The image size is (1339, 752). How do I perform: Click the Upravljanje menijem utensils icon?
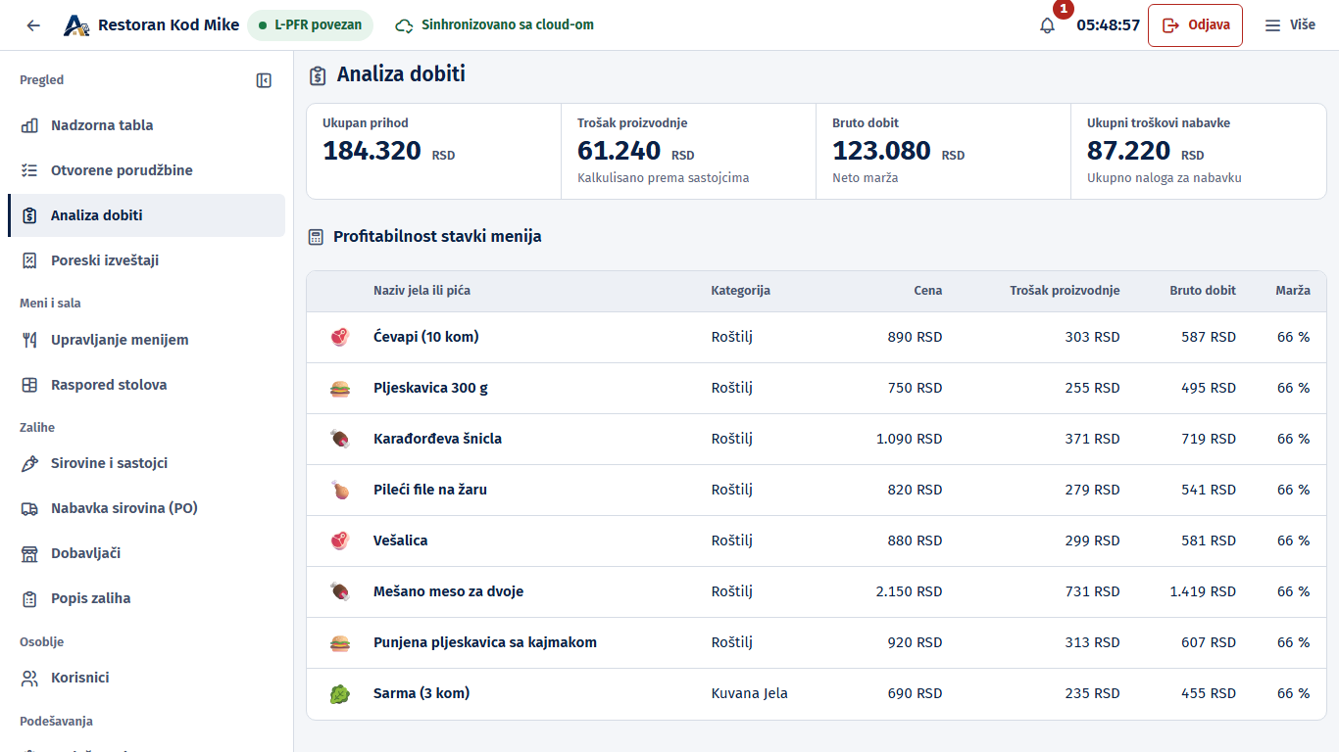30,340
